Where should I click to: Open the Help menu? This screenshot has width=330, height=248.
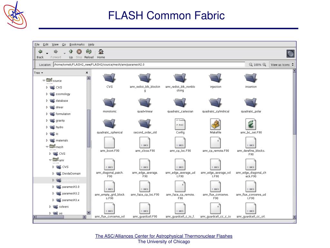(x=91, y=45)
